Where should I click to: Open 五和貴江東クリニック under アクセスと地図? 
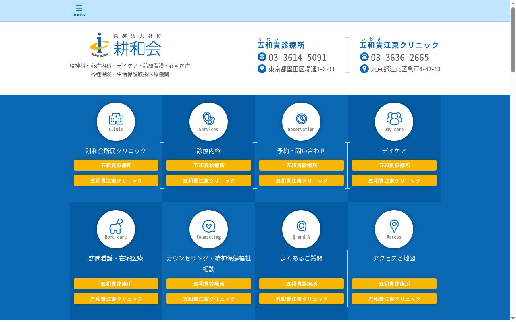[394, 299]
